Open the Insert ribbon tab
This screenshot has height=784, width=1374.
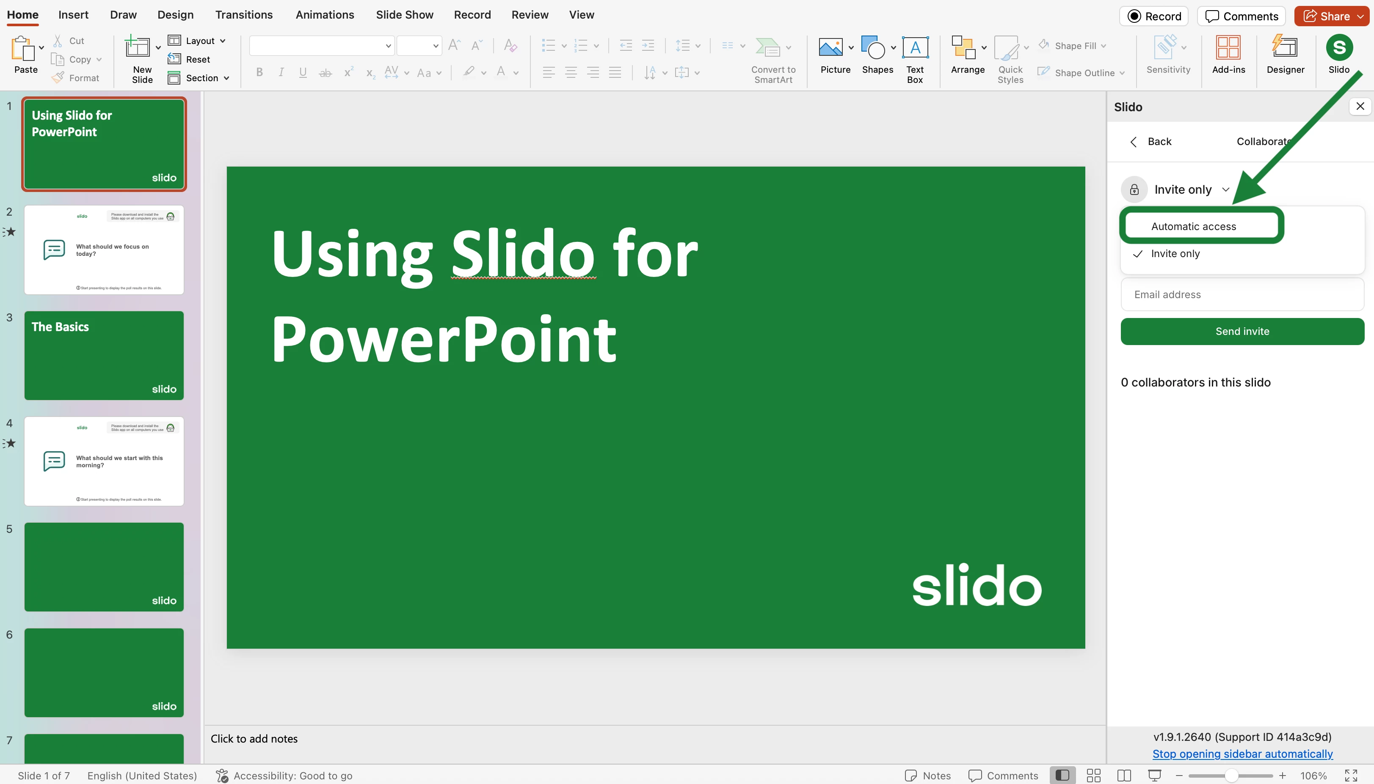(73, 15)
